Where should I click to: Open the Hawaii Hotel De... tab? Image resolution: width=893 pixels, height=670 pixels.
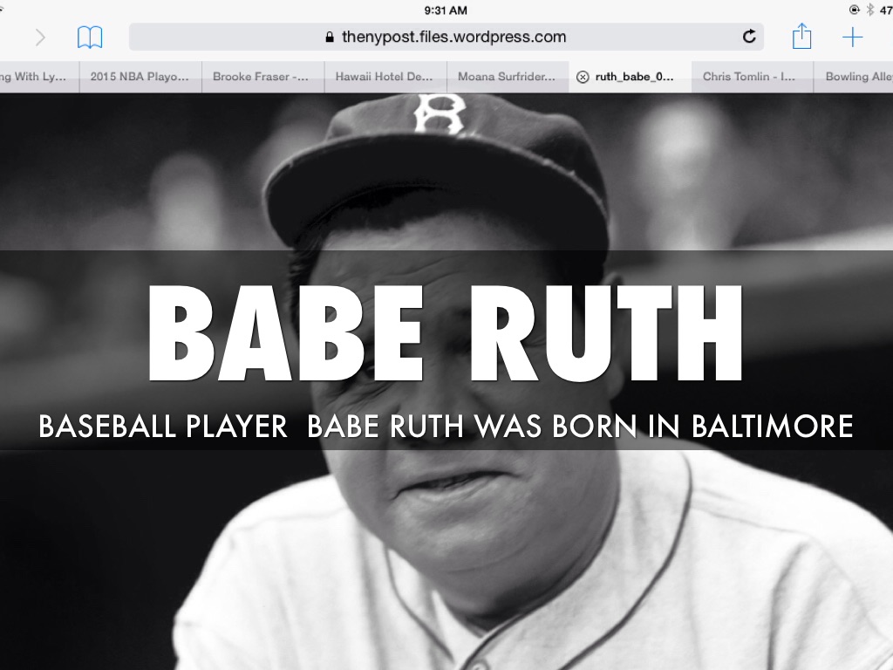(384, 77)
